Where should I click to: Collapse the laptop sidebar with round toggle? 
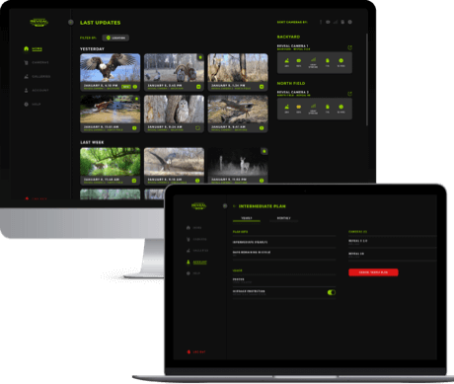pos(225,206)
